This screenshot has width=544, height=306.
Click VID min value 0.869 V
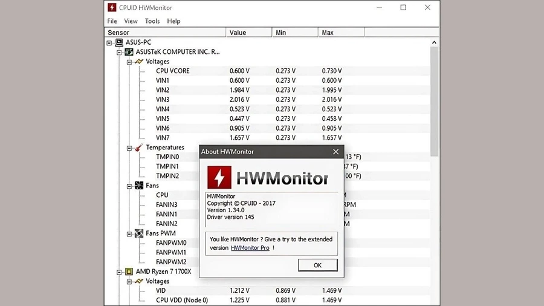tap(285, 291)
